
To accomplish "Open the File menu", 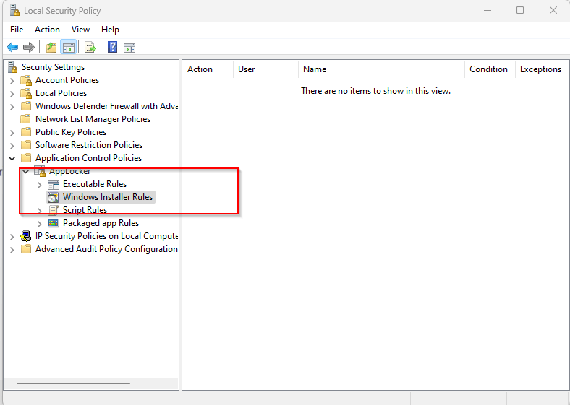I will coord(17,30).
